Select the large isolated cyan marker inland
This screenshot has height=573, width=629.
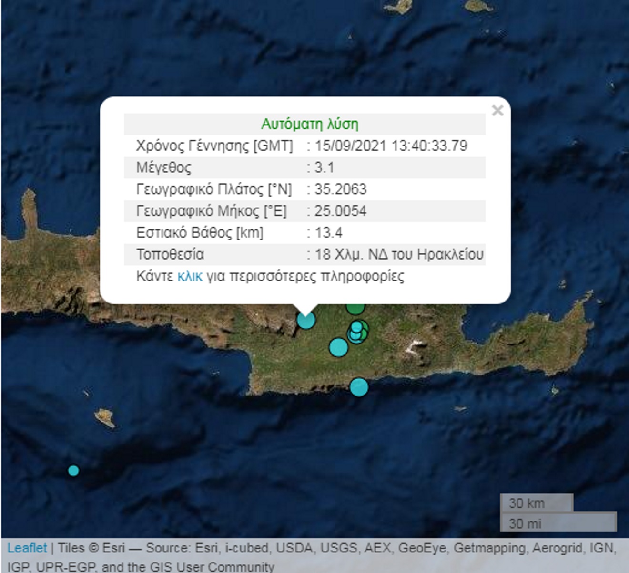pos(338,347)
